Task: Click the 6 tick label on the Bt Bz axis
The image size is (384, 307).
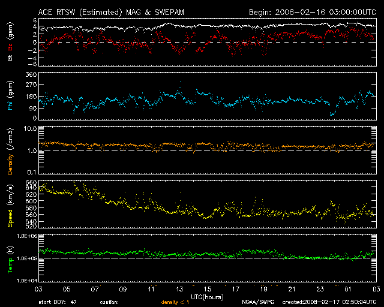Action: [35, 20]
